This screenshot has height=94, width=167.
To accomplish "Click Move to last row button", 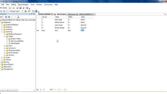I will tap(58, 90).
